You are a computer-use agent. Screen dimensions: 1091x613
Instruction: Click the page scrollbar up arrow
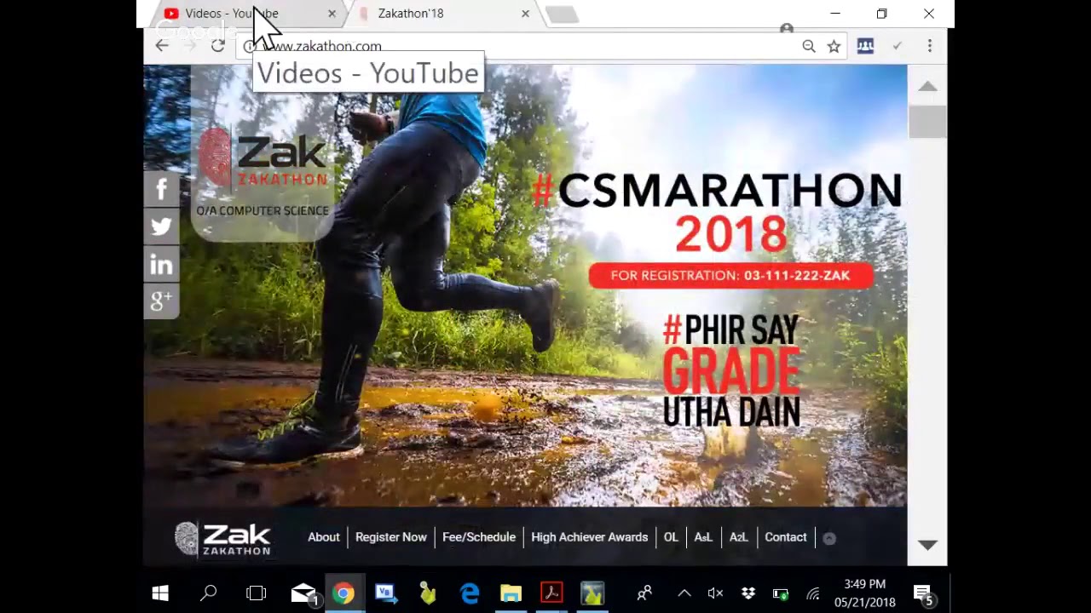coord(927,87)
